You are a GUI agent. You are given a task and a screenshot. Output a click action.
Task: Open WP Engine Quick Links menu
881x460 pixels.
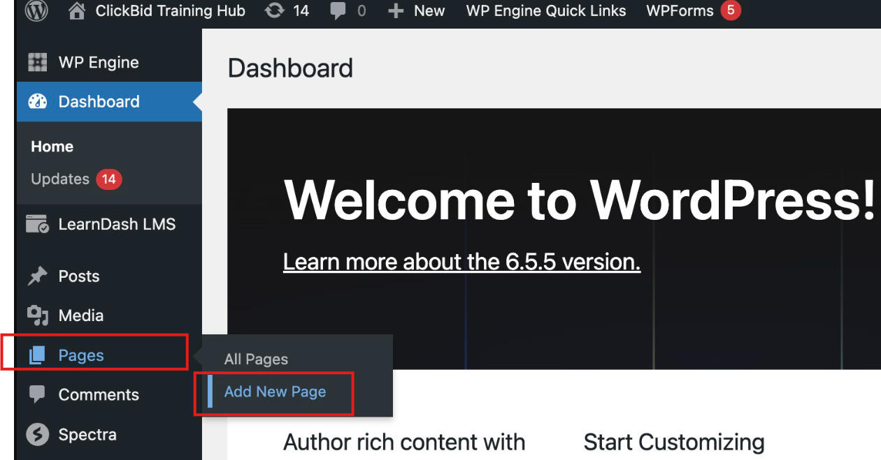pos(546,11)
